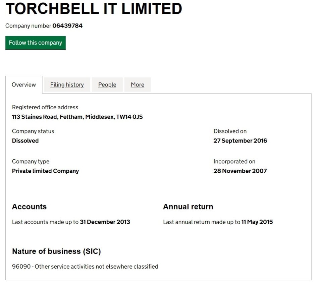Click the Accounts section heading
Screen dimensions: 322x287
pos(30,207)
